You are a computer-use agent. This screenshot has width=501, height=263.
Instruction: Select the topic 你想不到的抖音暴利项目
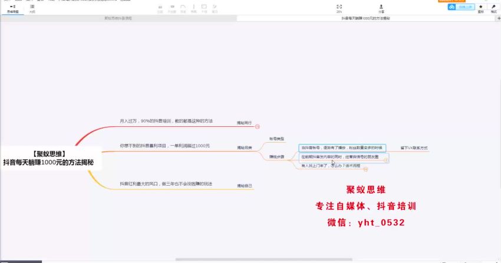[165, 146]
